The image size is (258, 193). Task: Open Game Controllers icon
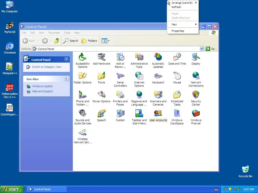120,79
